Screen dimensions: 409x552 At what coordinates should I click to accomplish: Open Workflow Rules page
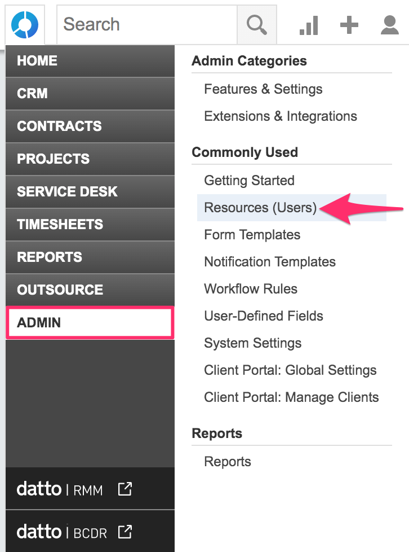tap(251, 289)
